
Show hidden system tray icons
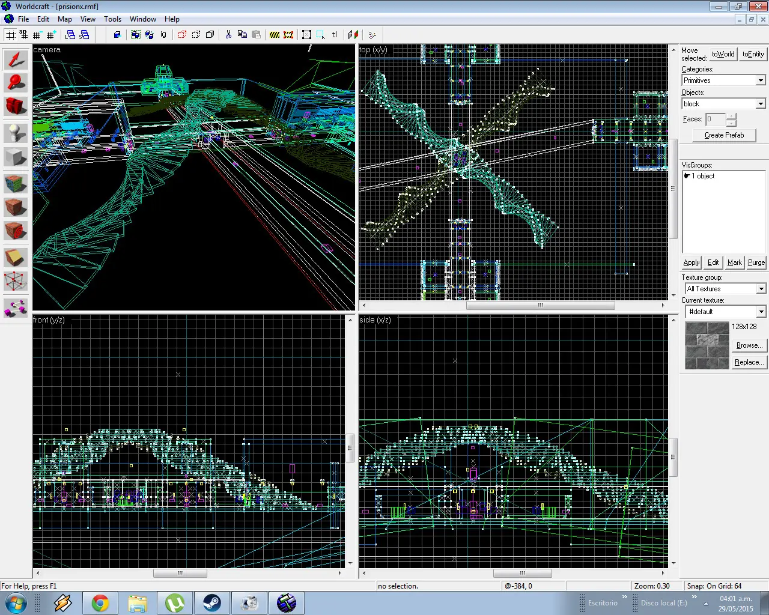click(707, 603)
